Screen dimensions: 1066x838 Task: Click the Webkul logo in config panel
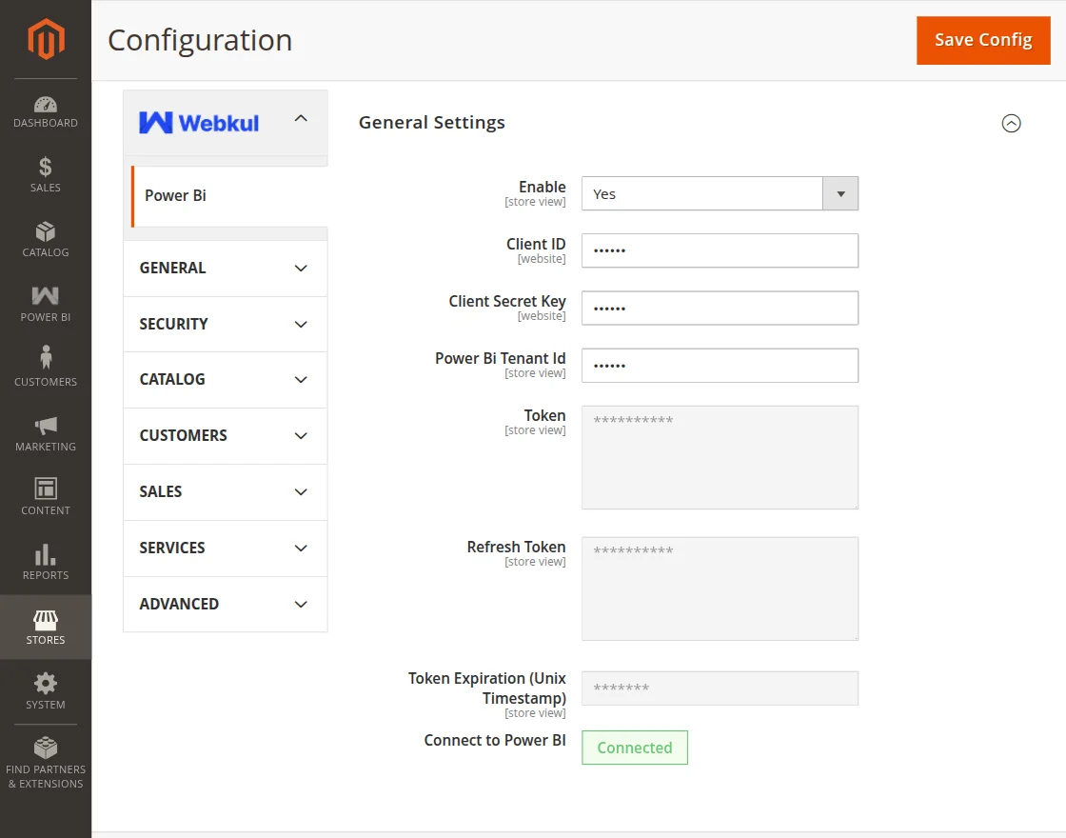coord(199,123)
